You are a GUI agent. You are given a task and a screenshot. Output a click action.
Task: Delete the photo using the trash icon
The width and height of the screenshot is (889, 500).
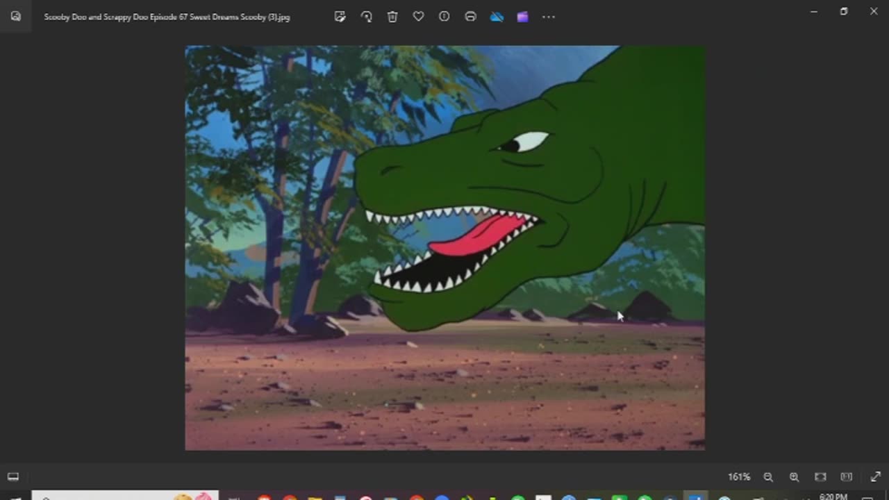pos(392,17)
